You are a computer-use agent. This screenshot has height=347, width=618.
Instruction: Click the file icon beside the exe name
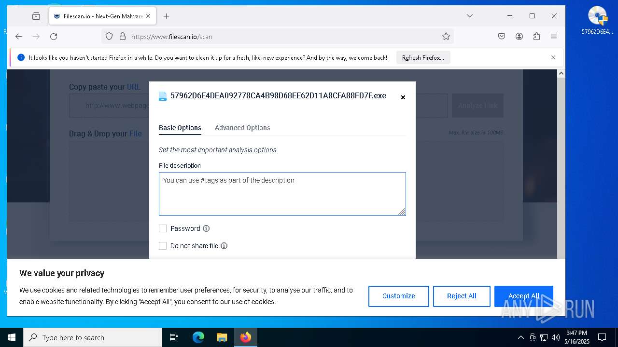[163, 96]
